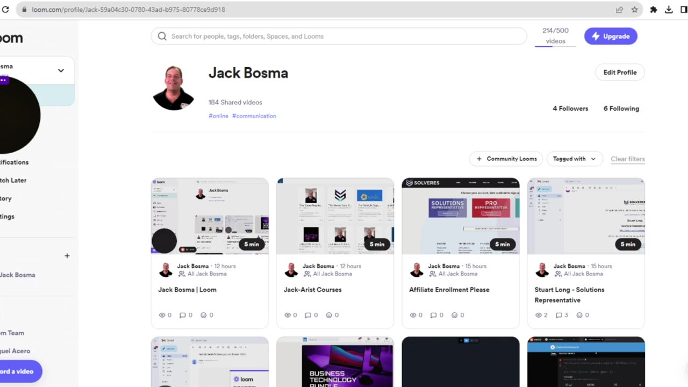Click the reactions smiley on Jack Bosma | Loom card
The image size is (688, 387).
point(204,315)
